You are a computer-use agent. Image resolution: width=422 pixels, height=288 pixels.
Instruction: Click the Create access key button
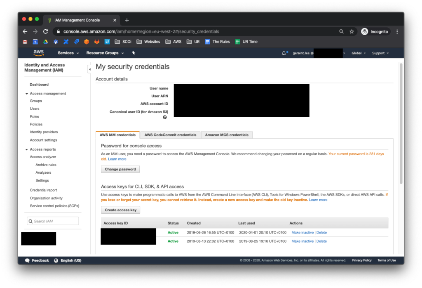(x=121, y=210)
